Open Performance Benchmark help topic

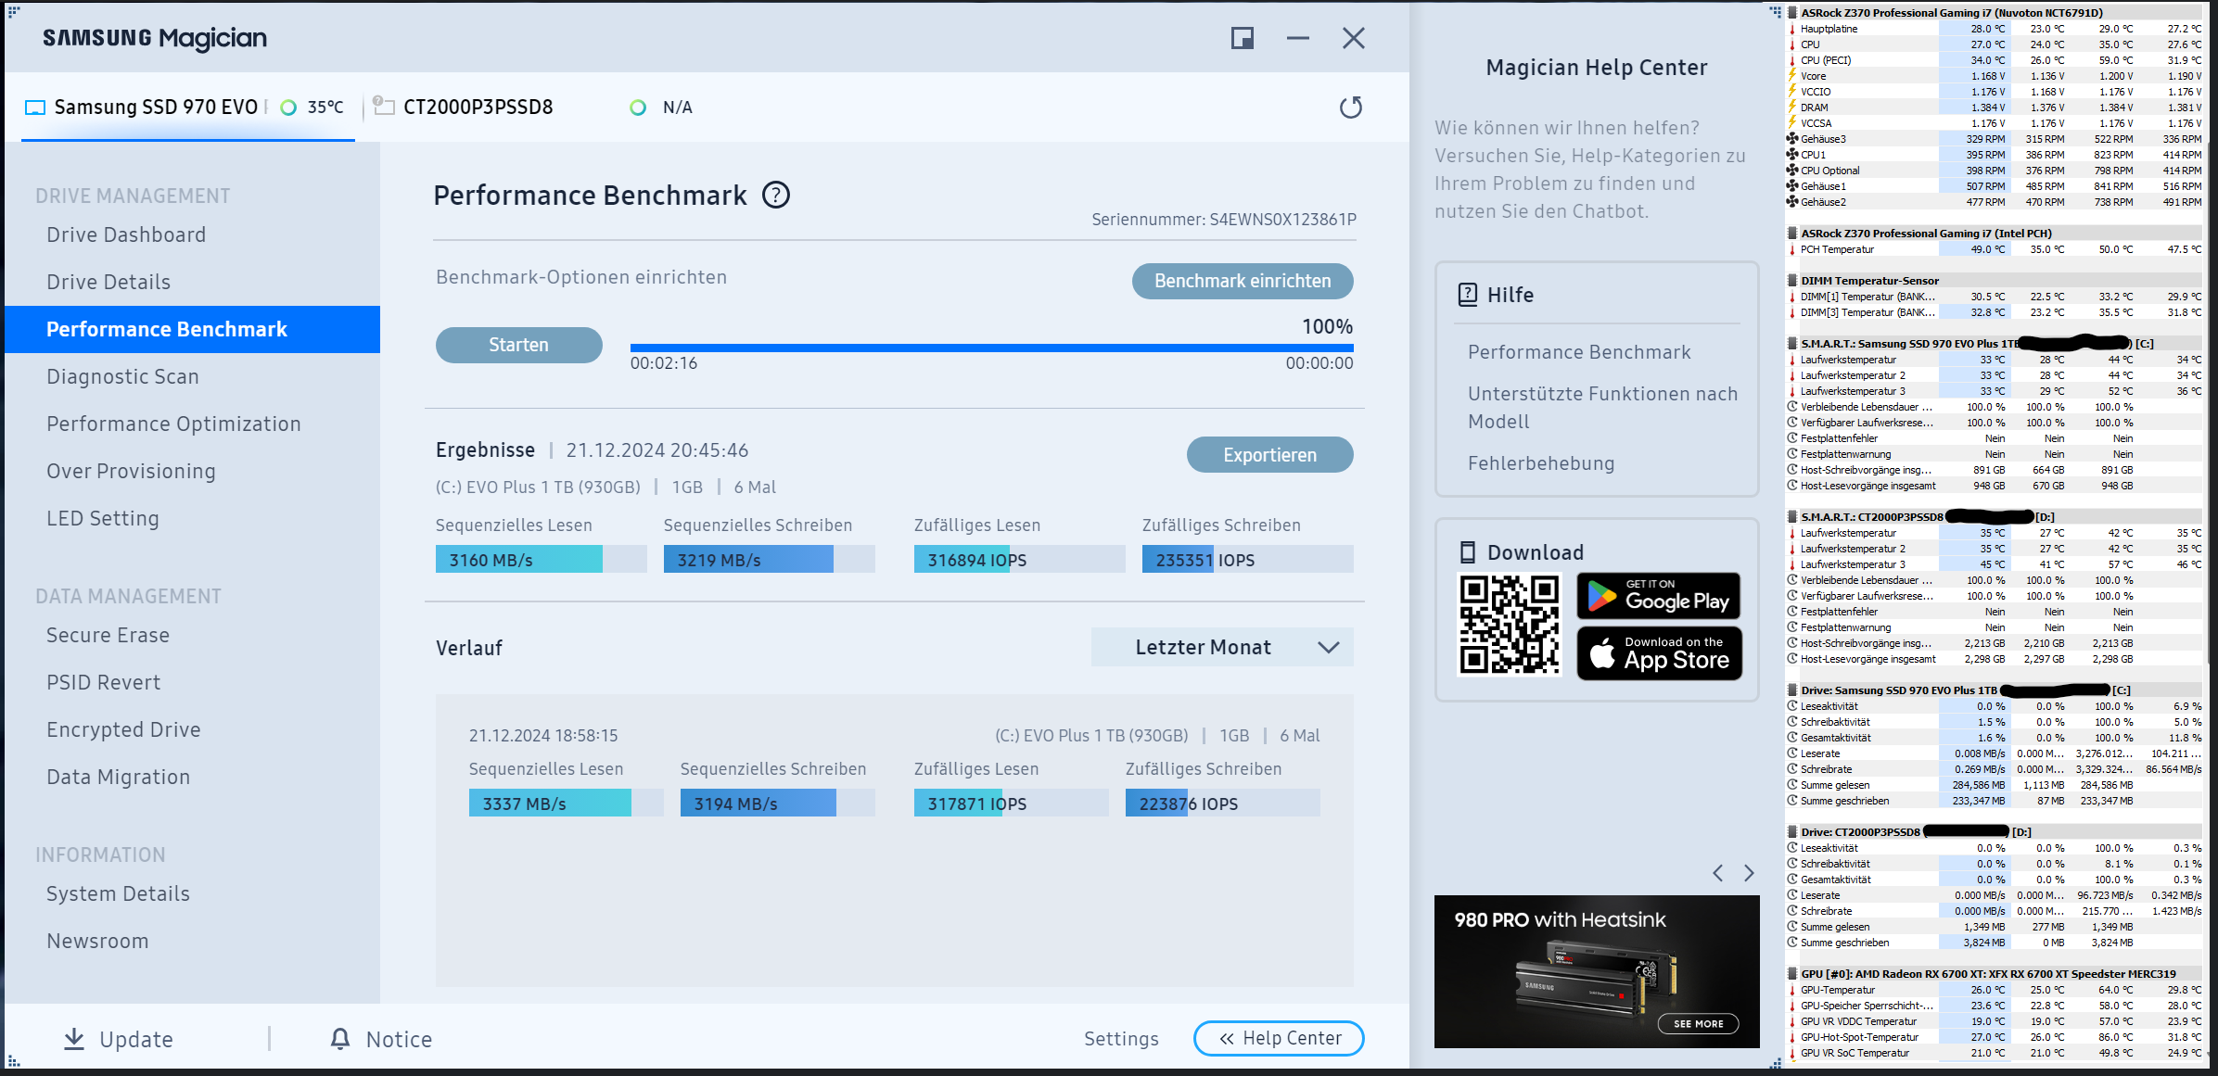(x=1579, y=352)
